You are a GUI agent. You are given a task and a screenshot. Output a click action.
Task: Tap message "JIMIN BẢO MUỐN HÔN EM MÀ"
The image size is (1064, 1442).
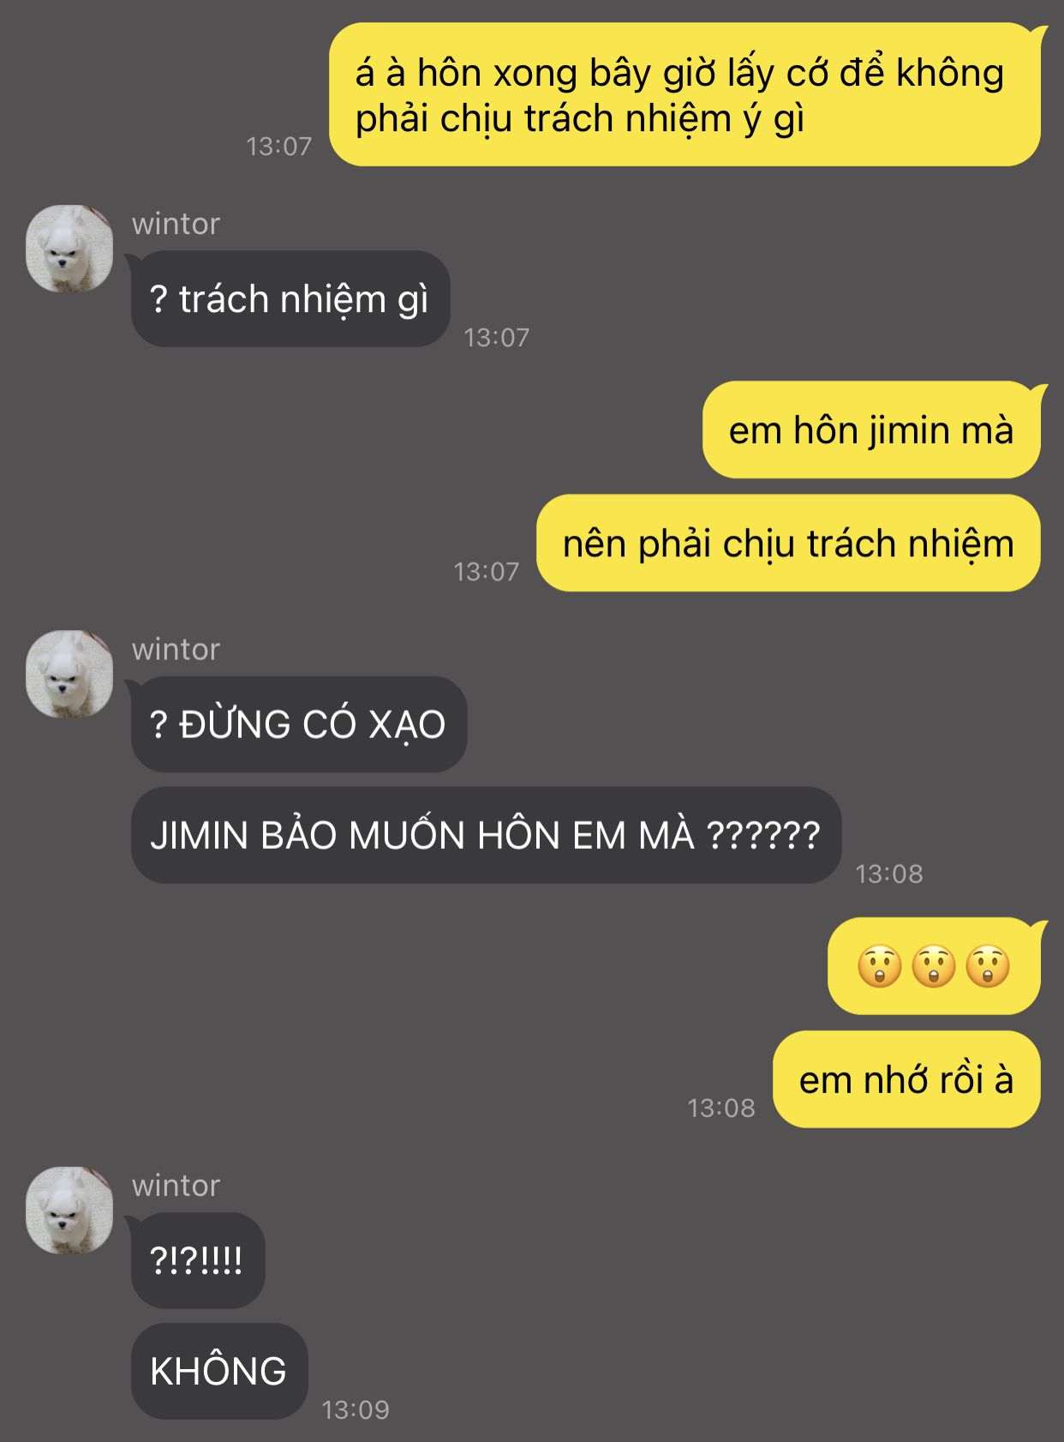coord(487,835)
